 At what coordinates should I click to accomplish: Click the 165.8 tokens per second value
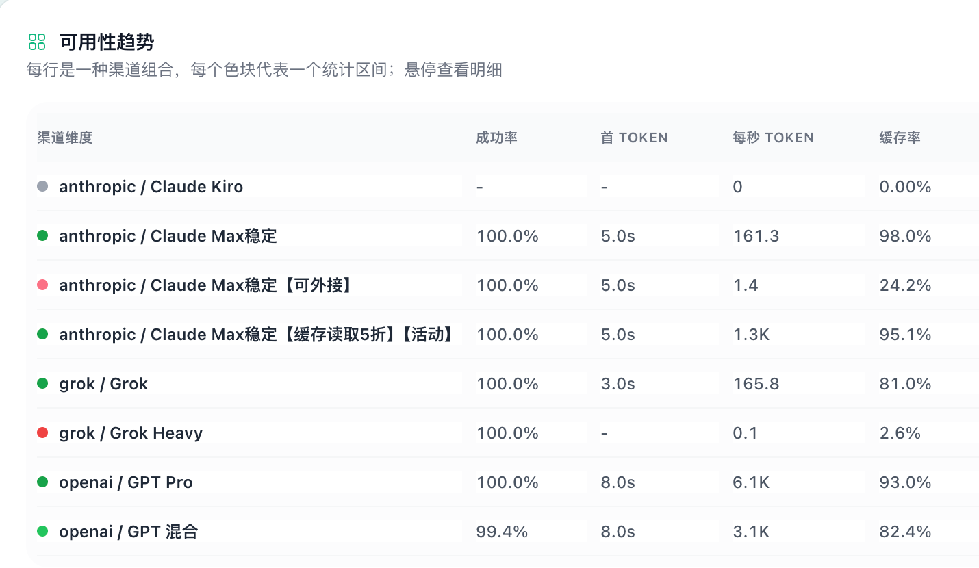756,384
